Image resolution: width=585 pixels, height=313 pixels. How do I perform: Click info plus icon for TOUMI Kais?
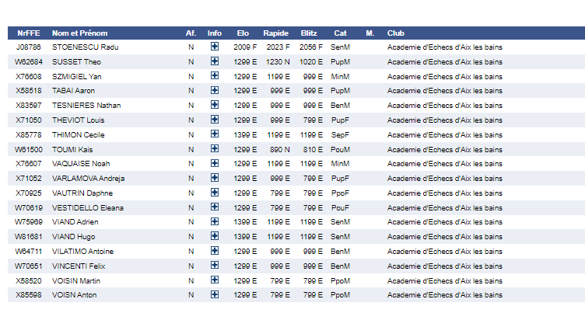click(215, 148)
